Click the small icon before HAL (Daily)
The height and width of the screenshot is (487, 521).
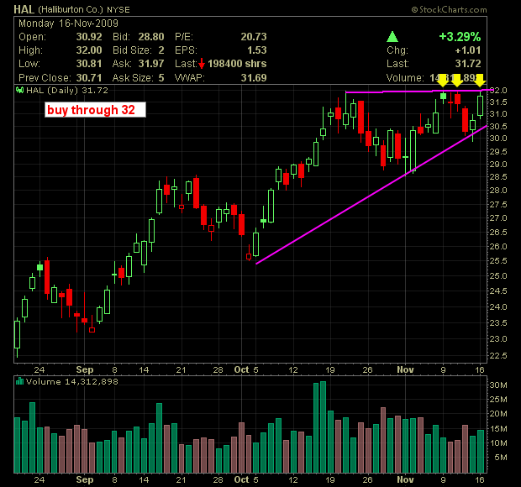(20, 90)
